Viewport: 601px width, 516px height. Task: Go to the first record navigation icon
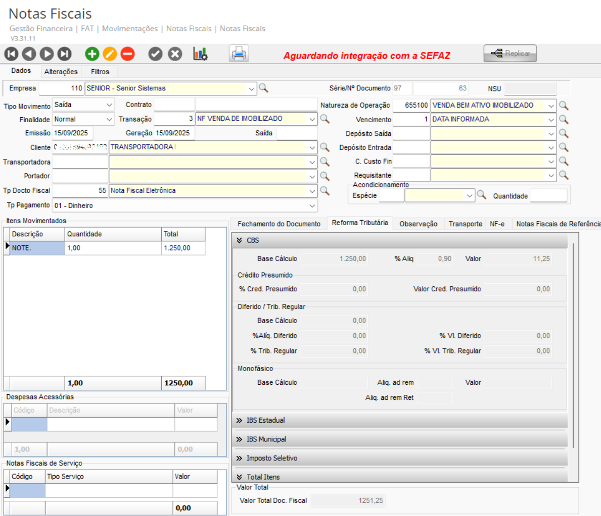coord(11,54)
